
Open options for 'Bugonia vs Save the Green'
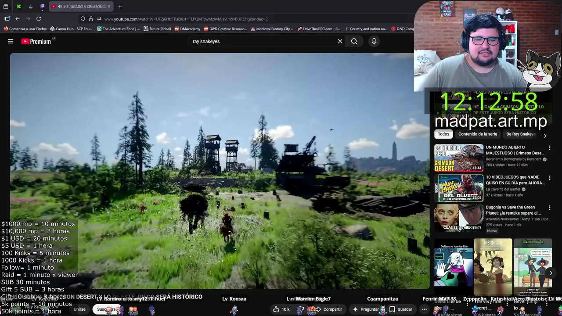point(549,208)
